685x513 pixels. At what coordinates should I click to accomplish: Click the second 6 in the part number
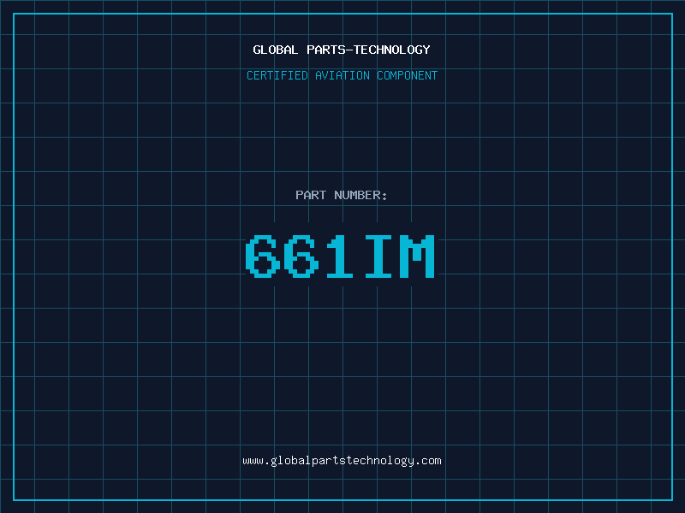302,256
